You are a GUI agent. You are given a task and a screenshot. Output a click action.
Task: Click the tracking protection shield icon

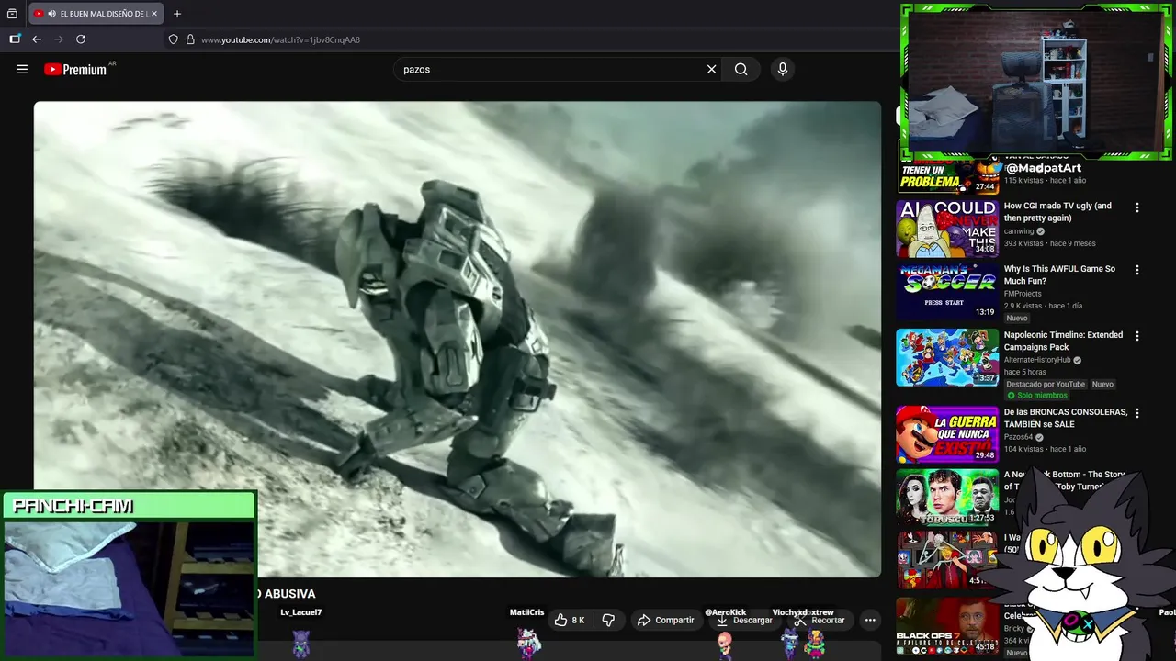(173, 39)
